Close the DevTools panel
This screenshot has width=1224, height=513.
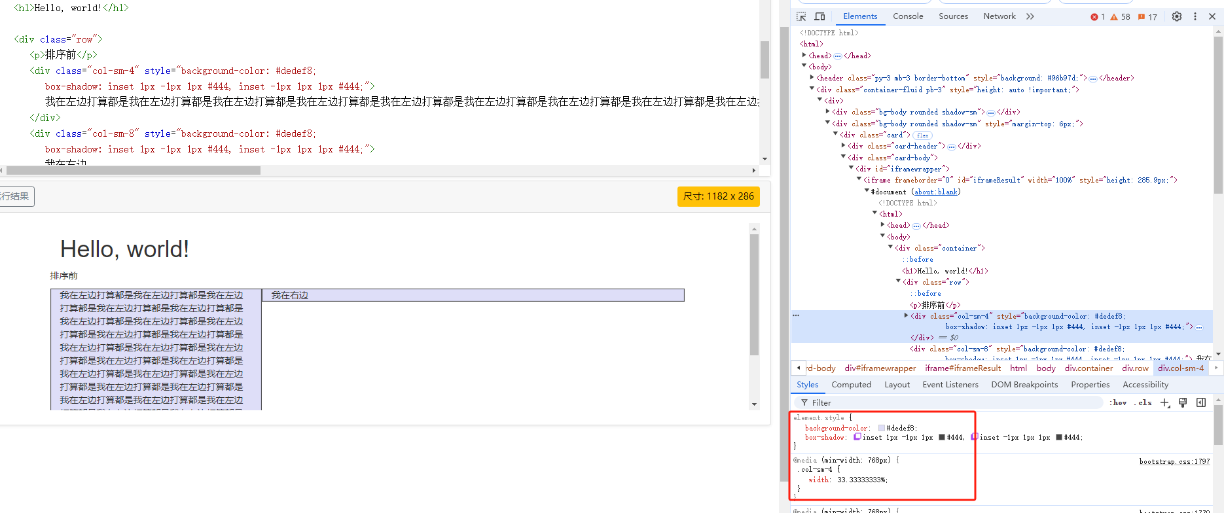tap(1212, 16)
